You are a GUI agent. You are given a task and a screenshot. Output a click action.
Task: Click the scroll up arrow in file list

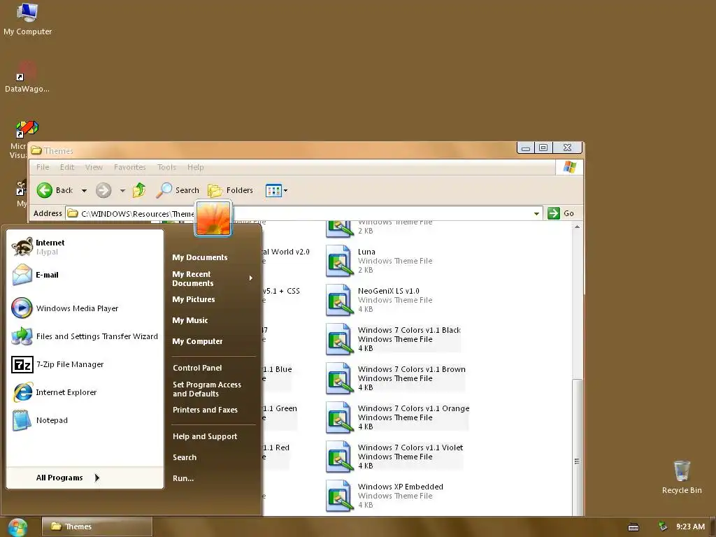(x=577, y=227)
